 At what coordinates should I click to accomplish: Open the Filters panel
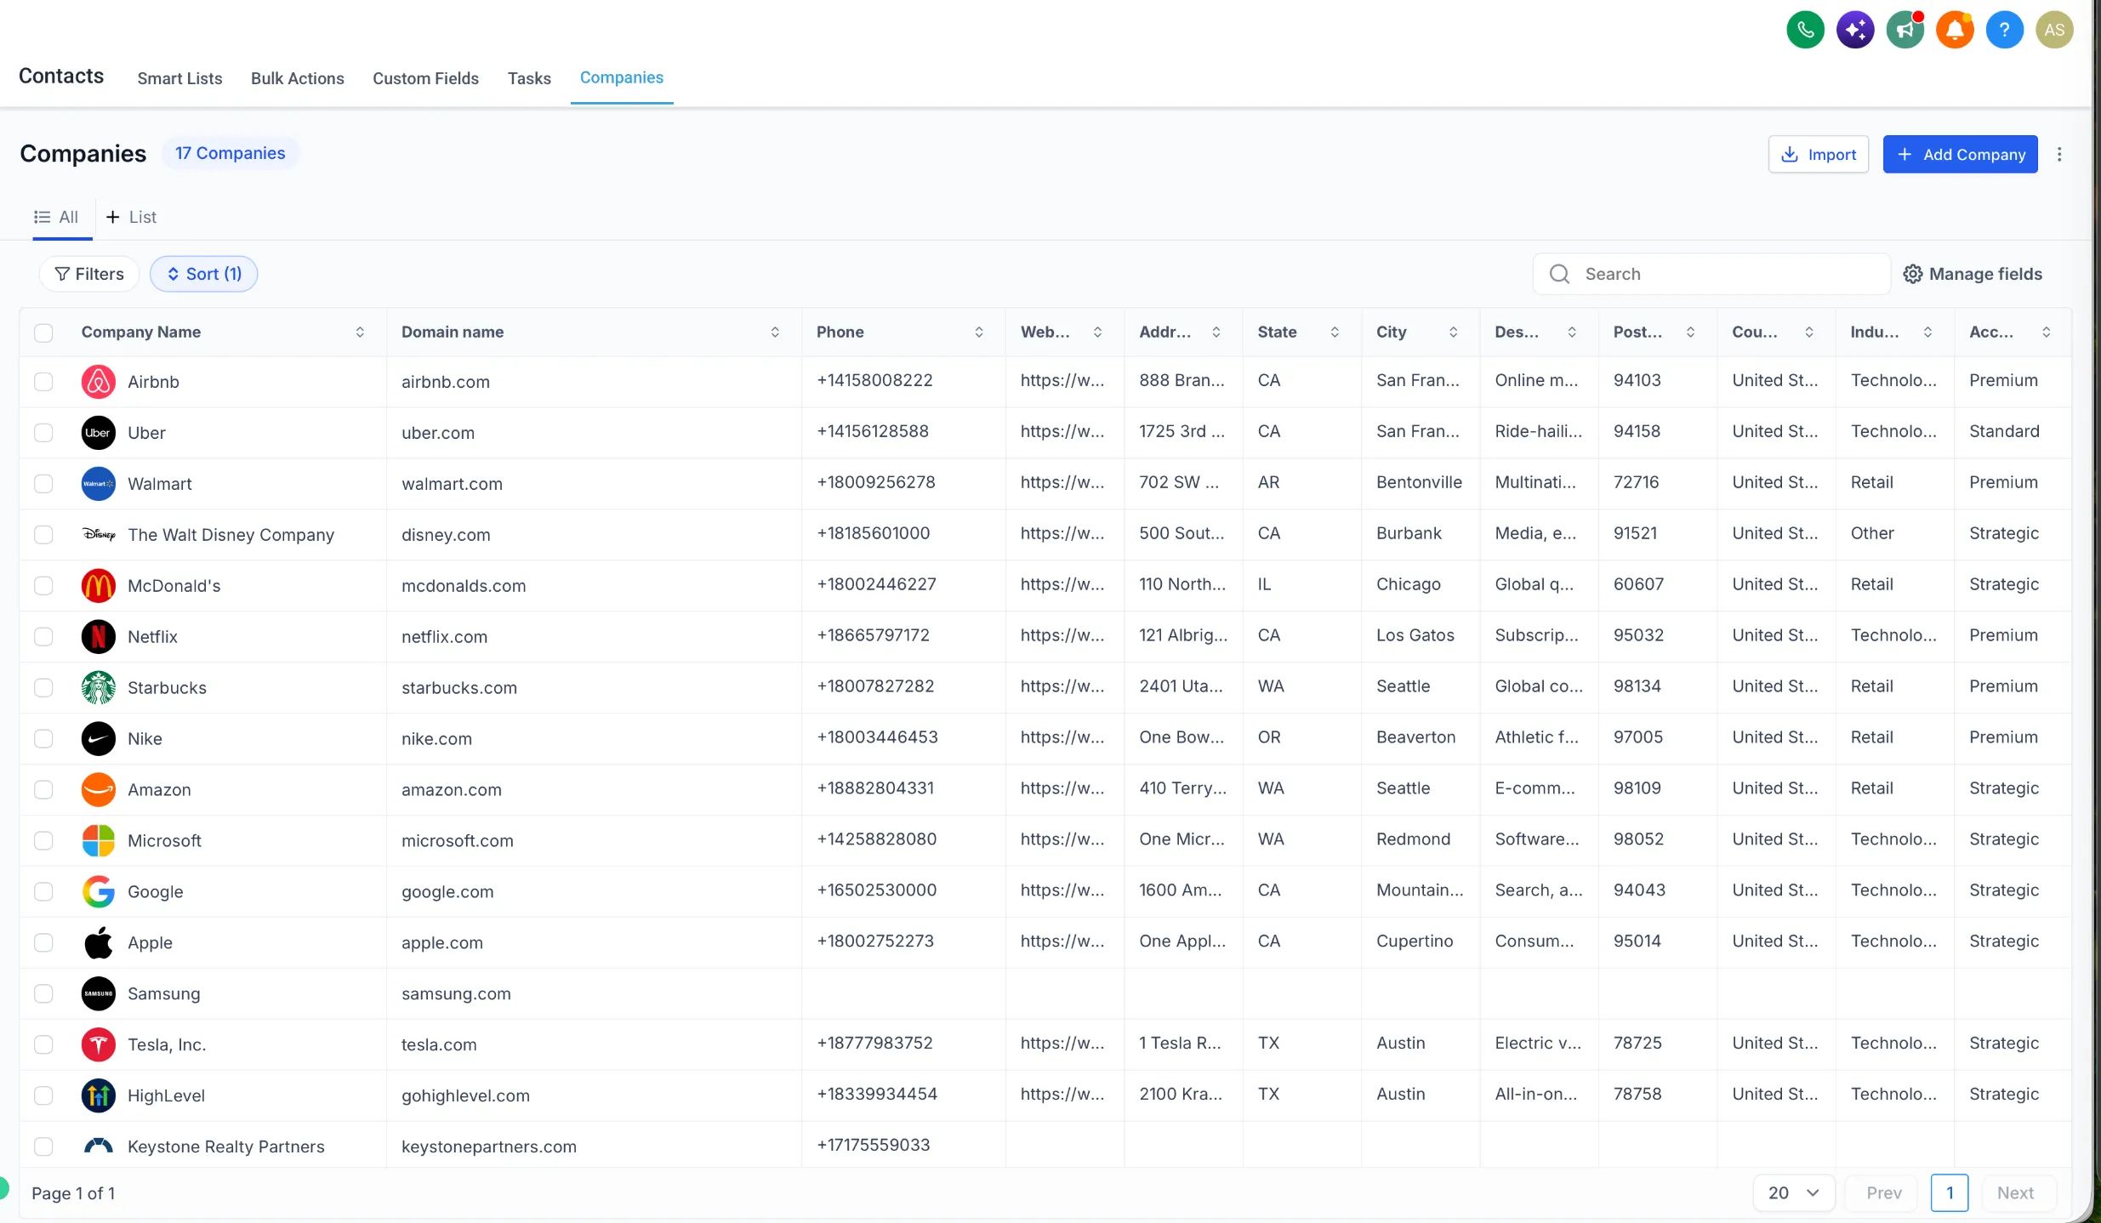[89, 274]
